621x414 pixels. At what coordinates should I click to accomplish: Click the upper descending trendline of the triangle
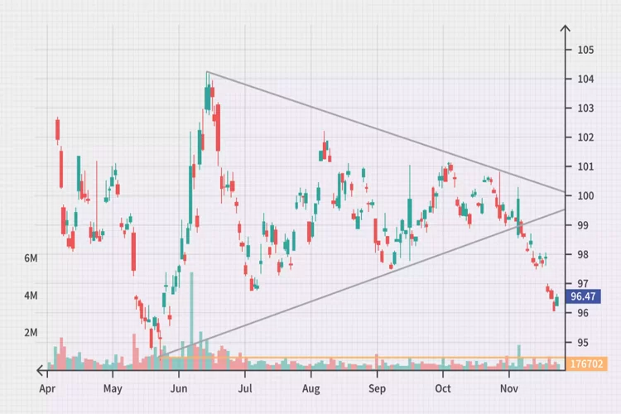[x=386, y=132]
